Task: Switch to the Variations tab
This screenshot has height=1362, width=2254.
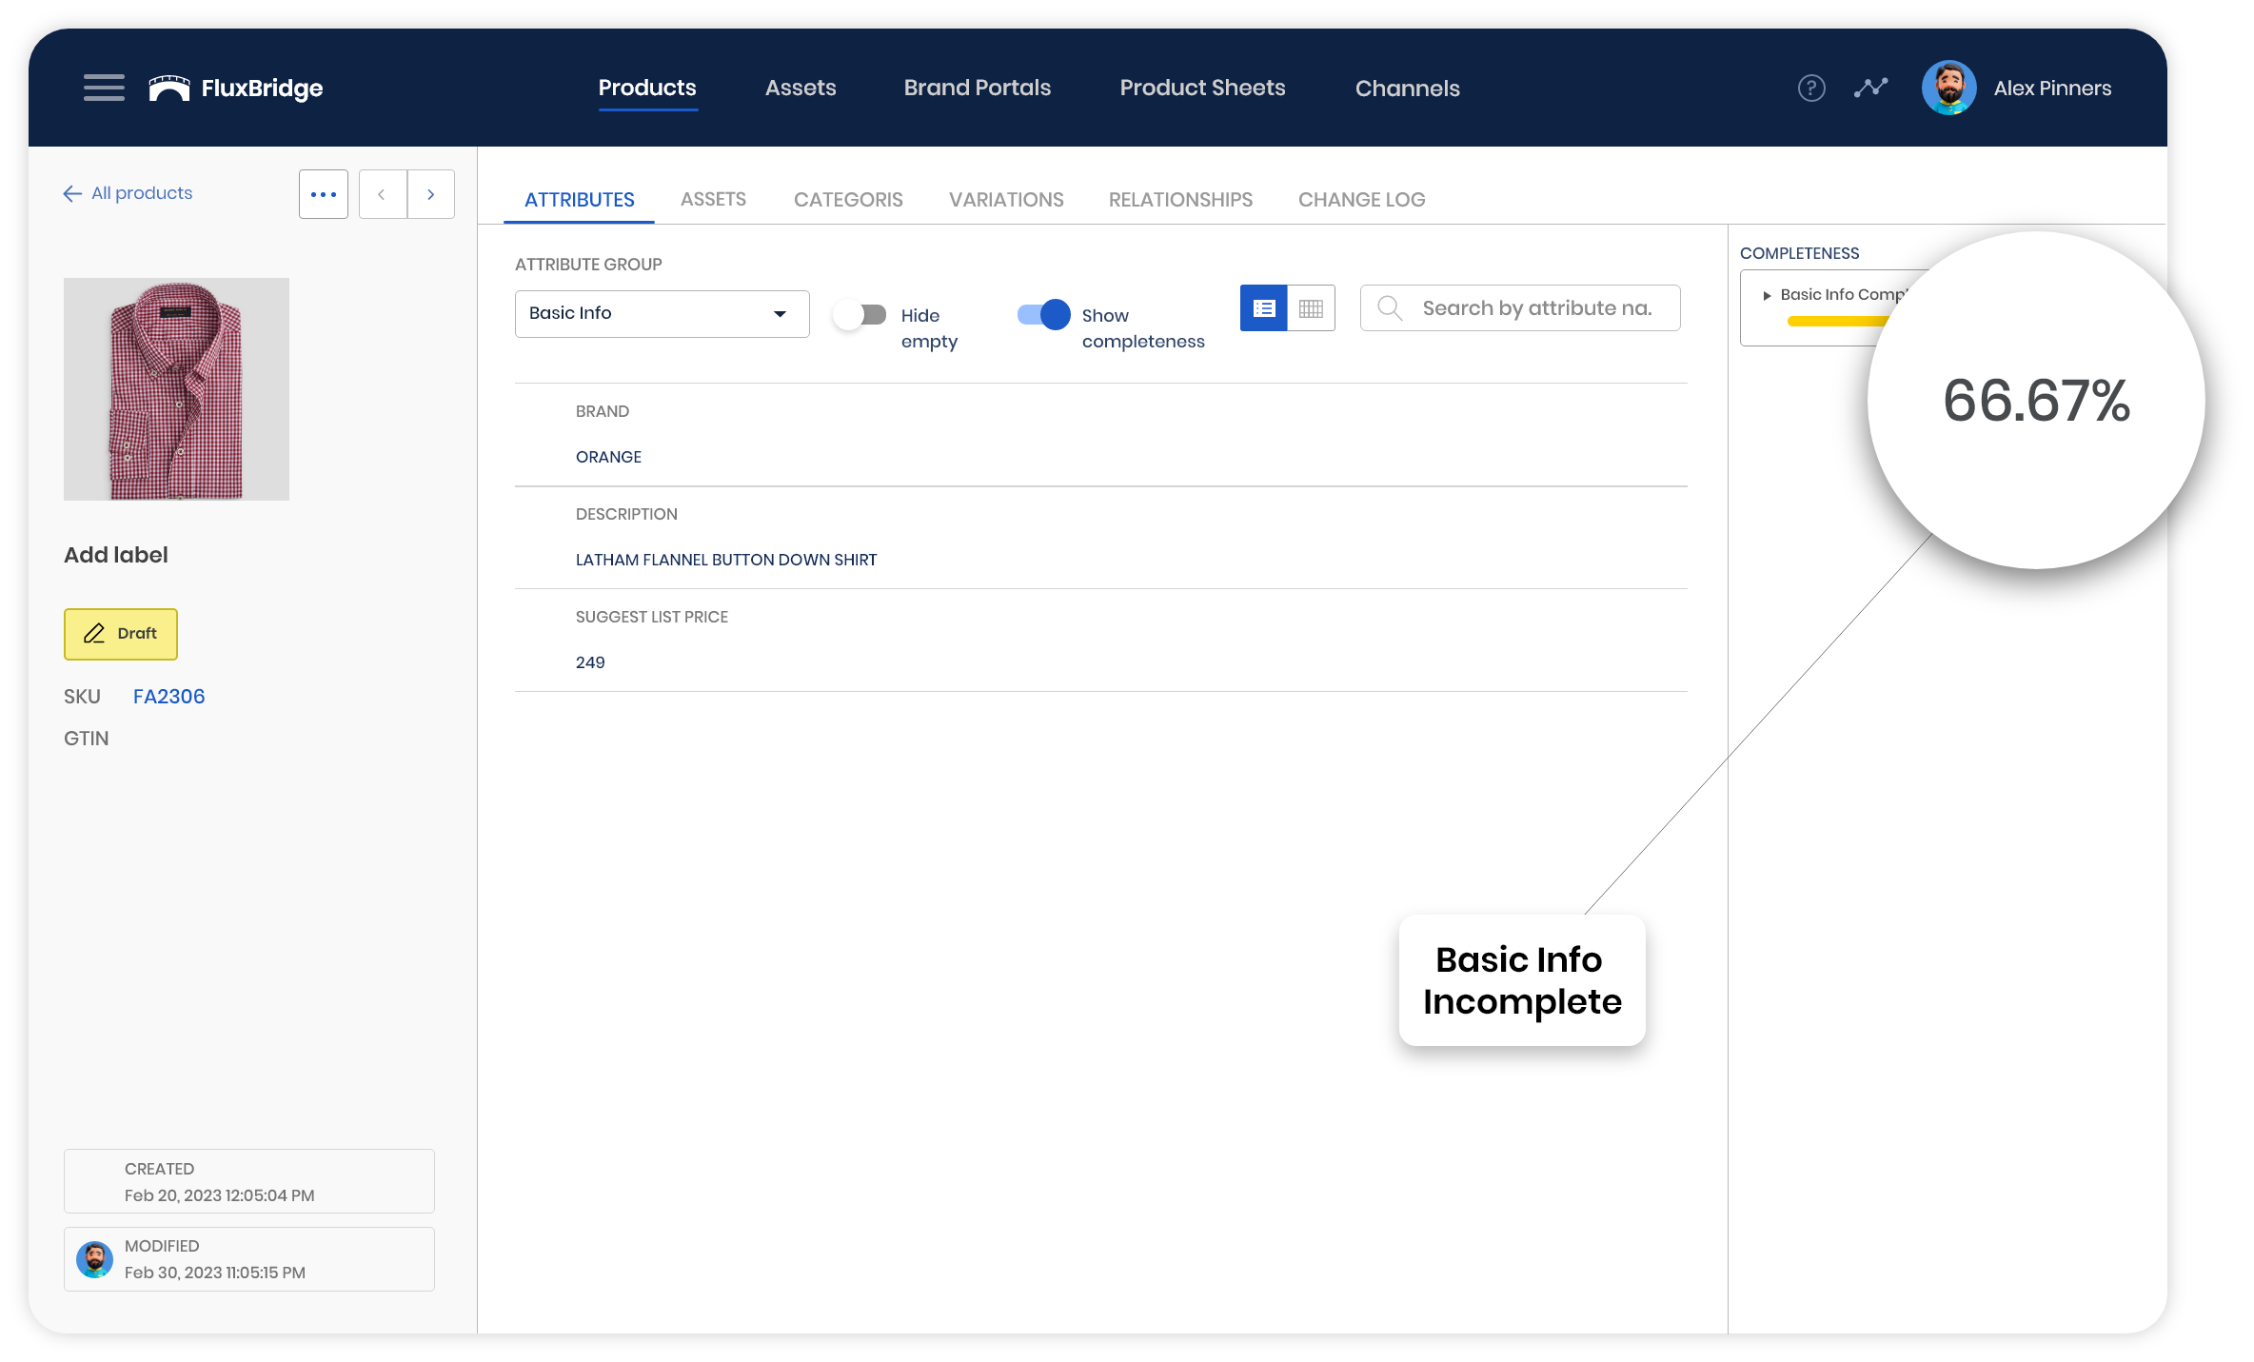Action: tap(1005, 200)
